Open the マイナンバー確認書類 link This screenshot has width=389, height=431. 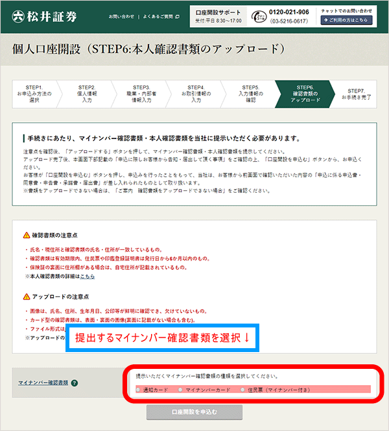point(43,382)
